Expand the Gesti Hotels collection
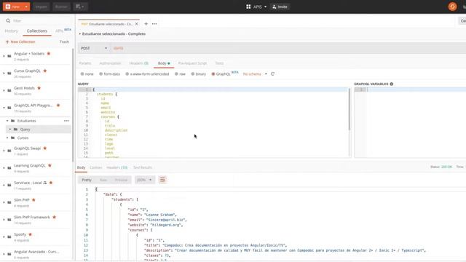Image resolution: width=466 pixels, height=262 pixels. tap(4, 90)
